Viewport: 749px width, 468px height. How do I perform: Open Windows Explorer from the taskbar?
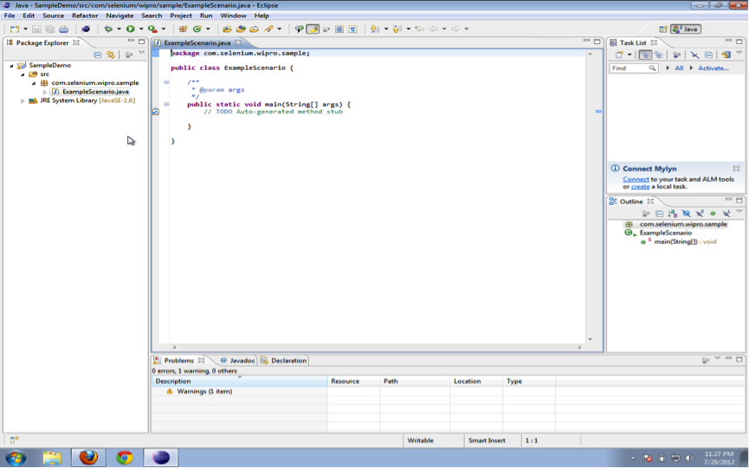point(52,458)
